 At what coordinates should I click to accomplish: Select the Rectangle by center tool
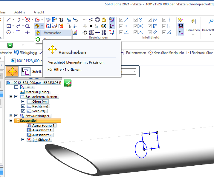(9, 26)
